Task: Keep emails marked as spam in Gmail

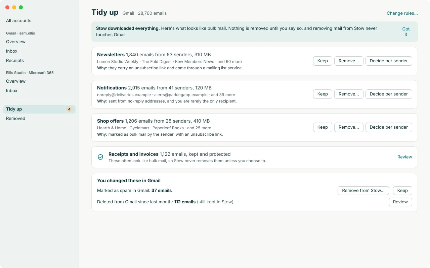Action: click(x=402, y=191)
